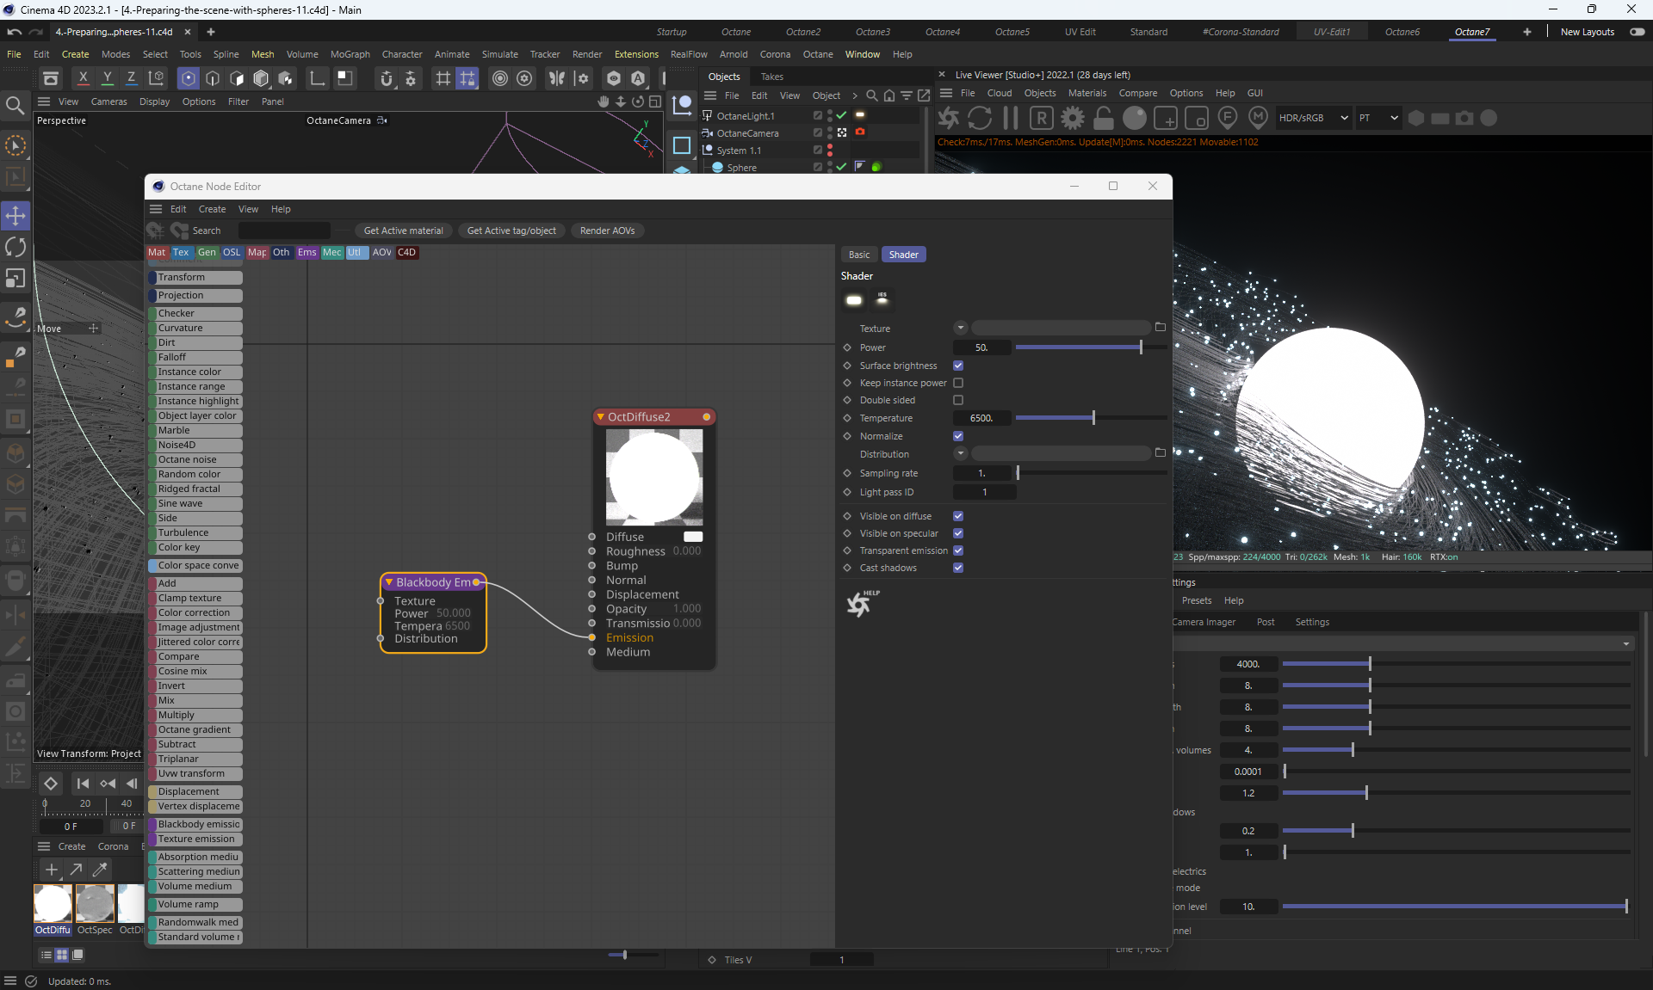Click Get Active material button
Screen dimensions: 1653x990
(x=403, y=231)
